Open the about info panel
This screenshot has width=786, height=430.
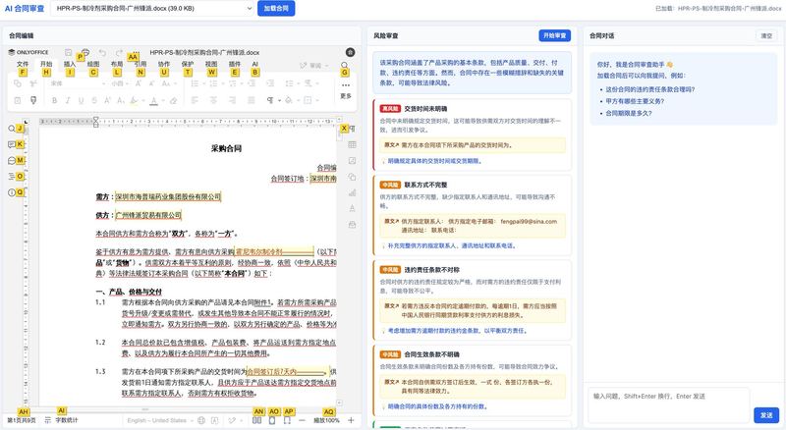[x=12, y=192]
